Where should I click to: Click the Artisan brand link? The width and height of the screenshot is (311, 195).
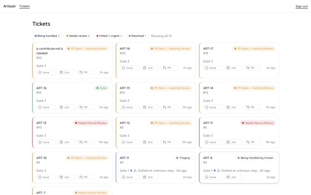coord(9,6)
